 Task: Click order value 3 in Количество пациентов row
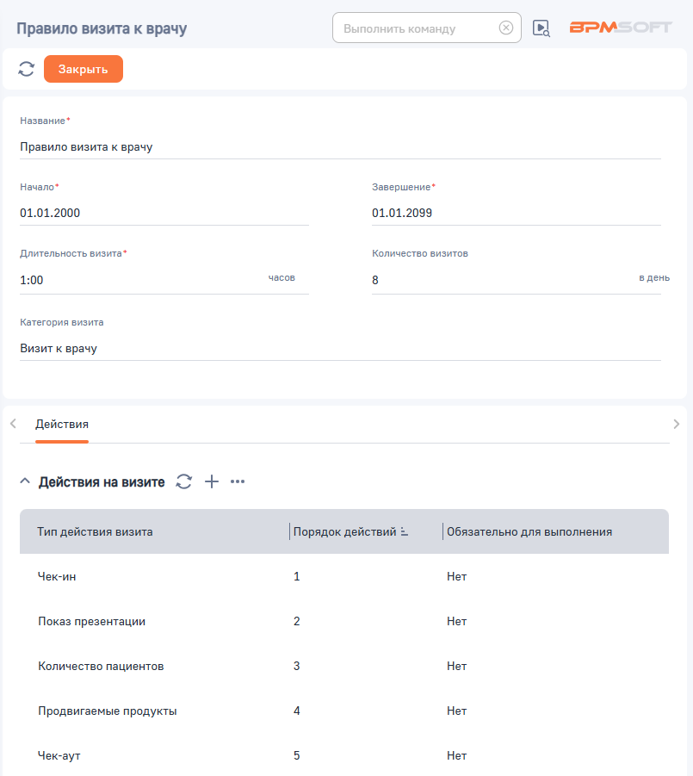click(296, 666)
